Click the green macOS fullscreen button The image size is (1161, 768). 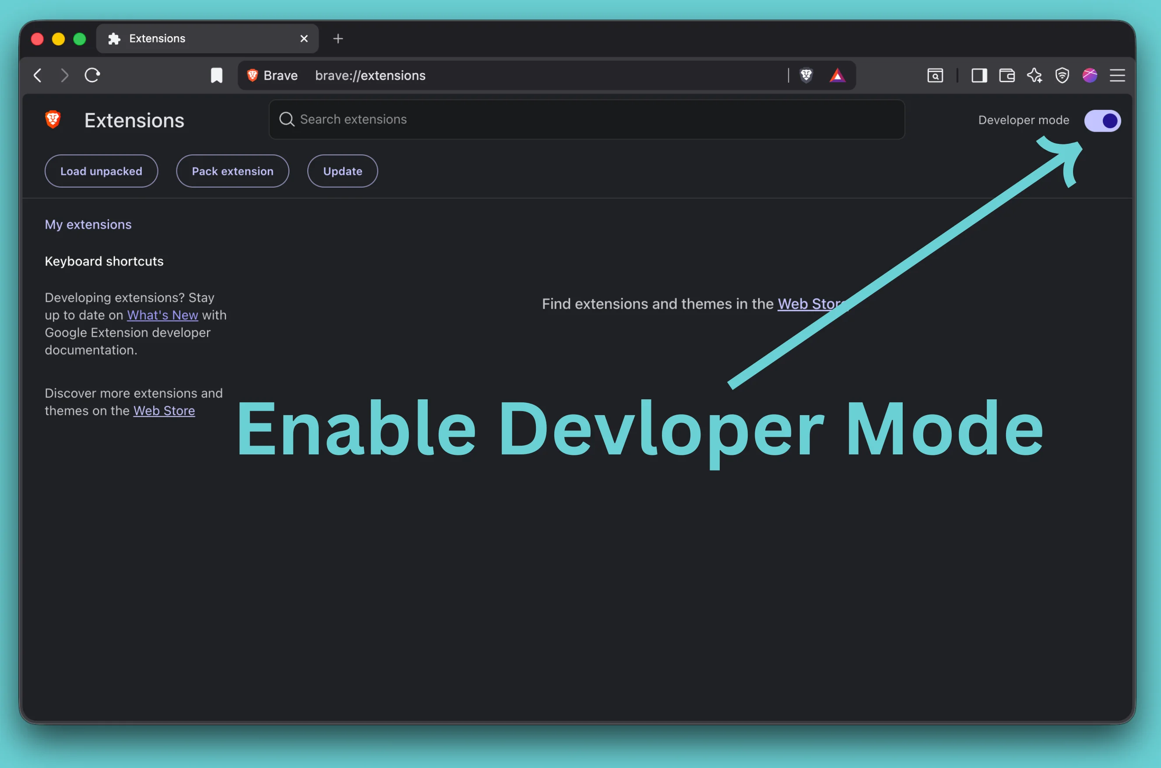79,38
